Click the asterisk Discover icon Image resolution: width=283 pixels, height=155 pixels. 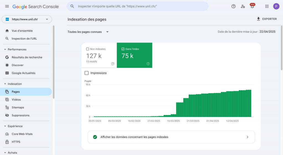7,65
